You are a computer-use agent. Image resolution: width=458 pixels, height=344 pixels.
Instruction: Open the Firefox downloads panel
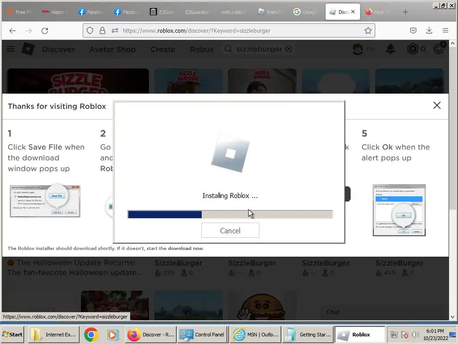click(x=429, y=31)
